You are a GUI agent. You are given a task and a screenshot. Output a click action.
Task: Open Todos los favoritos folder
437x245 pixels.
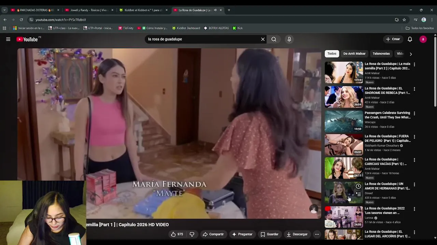point(420,28)
